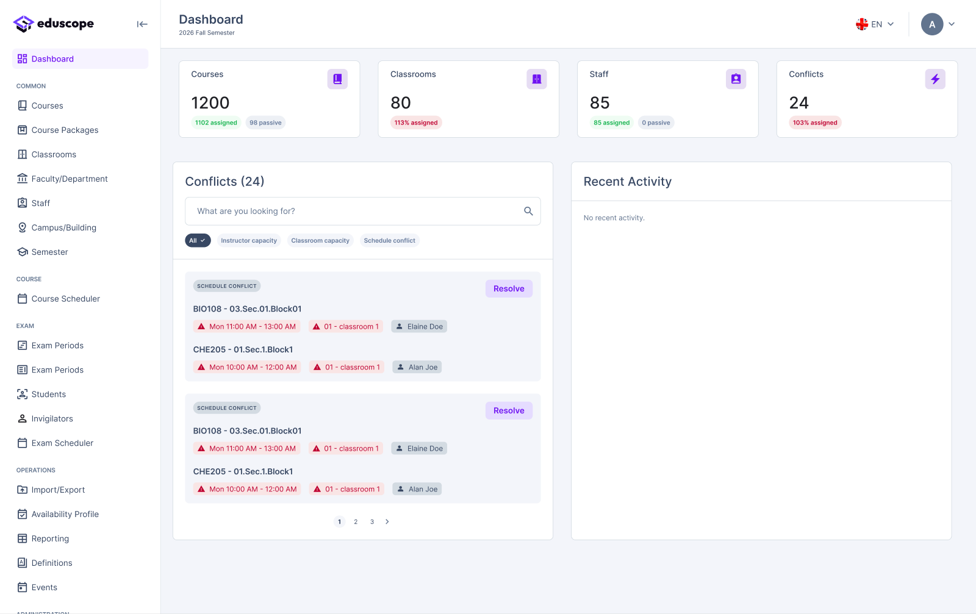976x614 pixels.
Task: Click the Invigilators person icon
Action: 23,419
